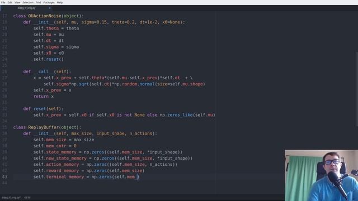This screenshot has height=201, width=358.
Task: Open the Help menu
Action: click(x=60, y=2)
